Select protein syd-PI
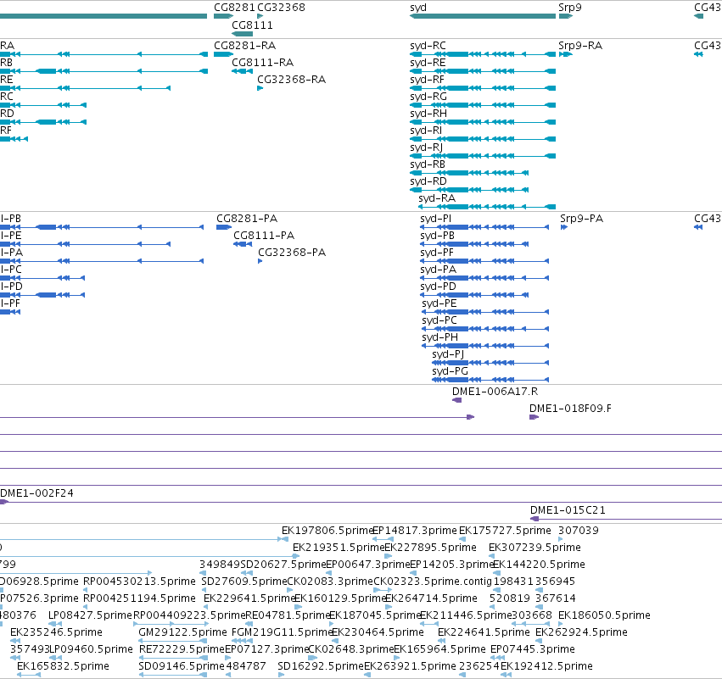 pyautogui.click(x=435, y=219)
